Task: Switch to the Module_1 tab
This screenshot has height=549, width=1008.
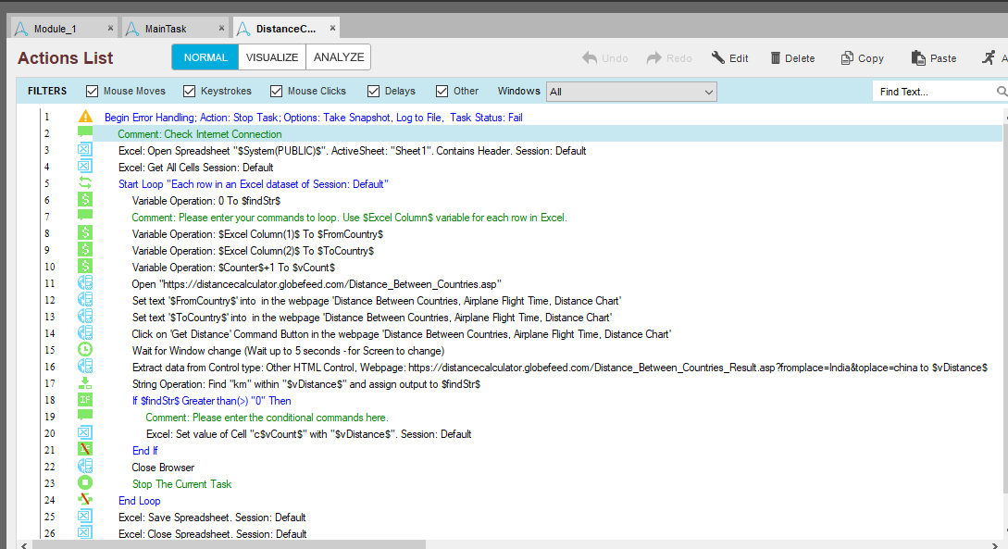Action: [x=59, y=29]
